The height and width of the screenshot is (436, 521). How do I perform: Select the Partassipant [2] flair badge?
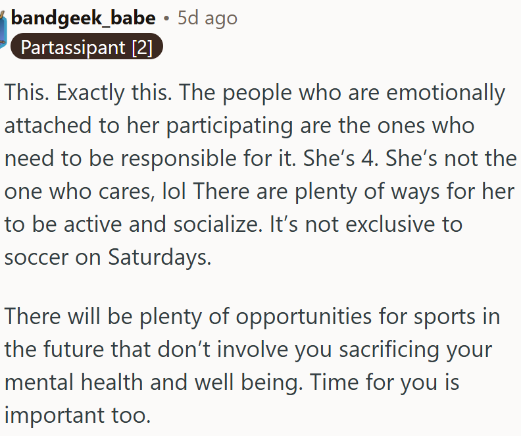click(x=86, y=47)
